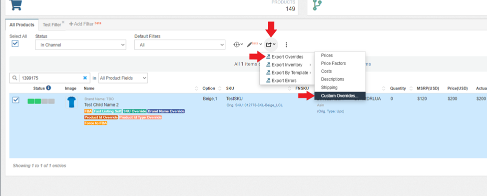Click the Product Id Type Override tag

pos(140,117)
